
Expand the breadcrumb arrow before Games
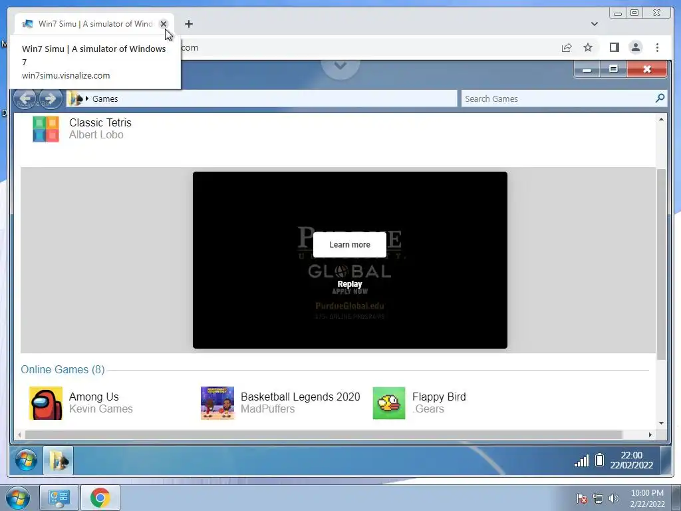point(87,98)
